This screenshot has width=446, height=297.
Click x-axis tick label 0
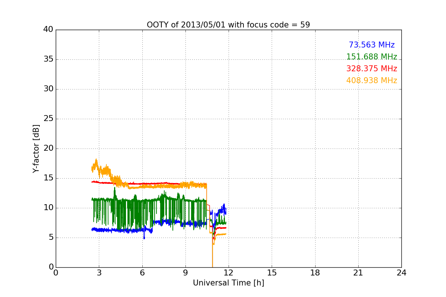point(56,272)
